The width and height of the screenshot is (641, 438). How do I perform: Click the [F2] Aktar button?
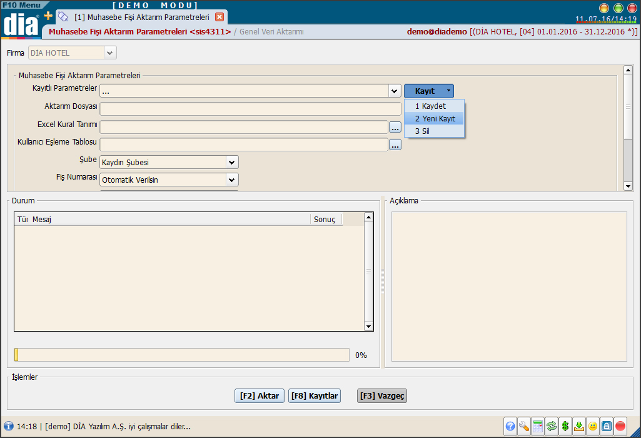click(259, 395)
